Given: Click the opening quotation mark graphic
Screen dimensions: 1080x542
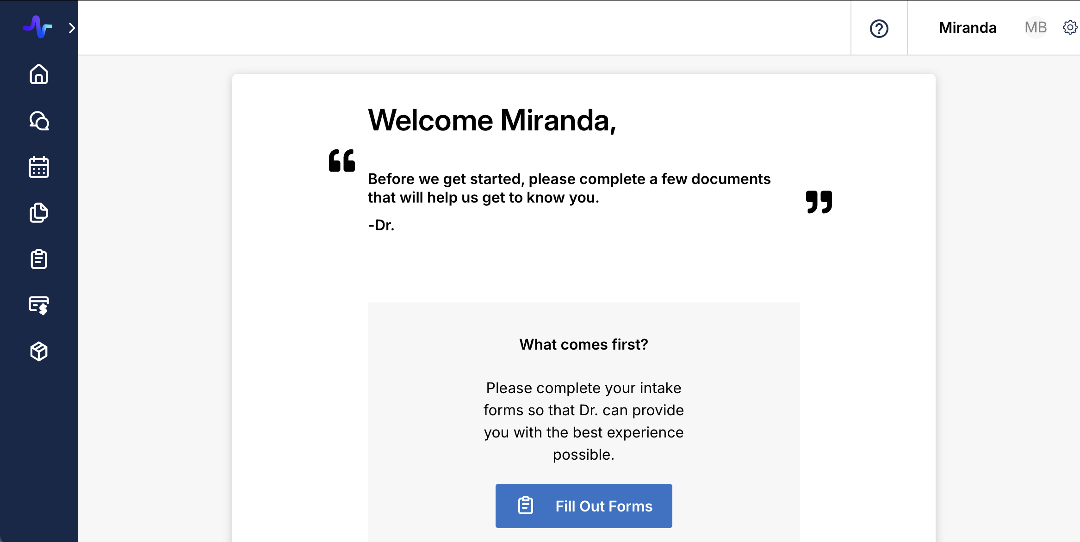Looking at the screenshot, I should (342, 160).
